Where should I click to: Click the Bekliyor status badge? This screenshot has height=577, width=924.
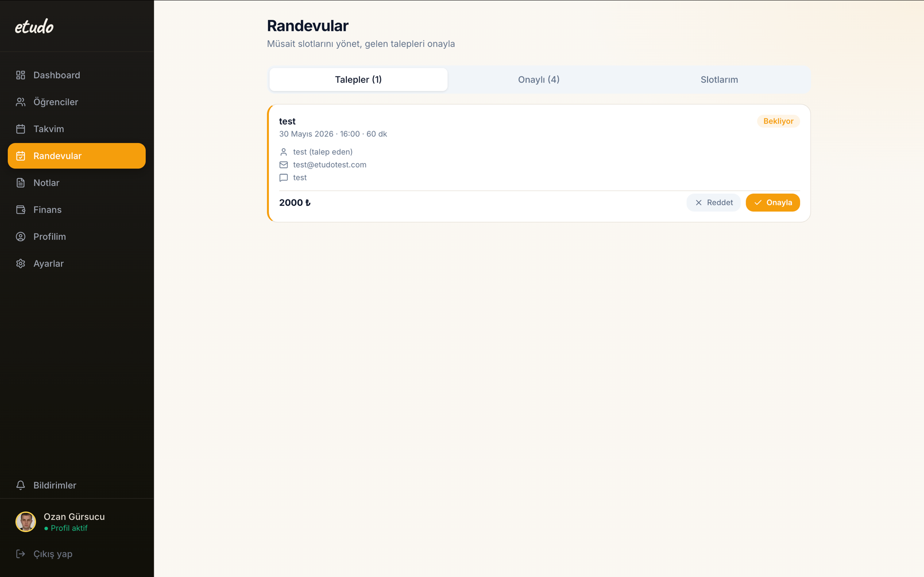pos(778,121)
